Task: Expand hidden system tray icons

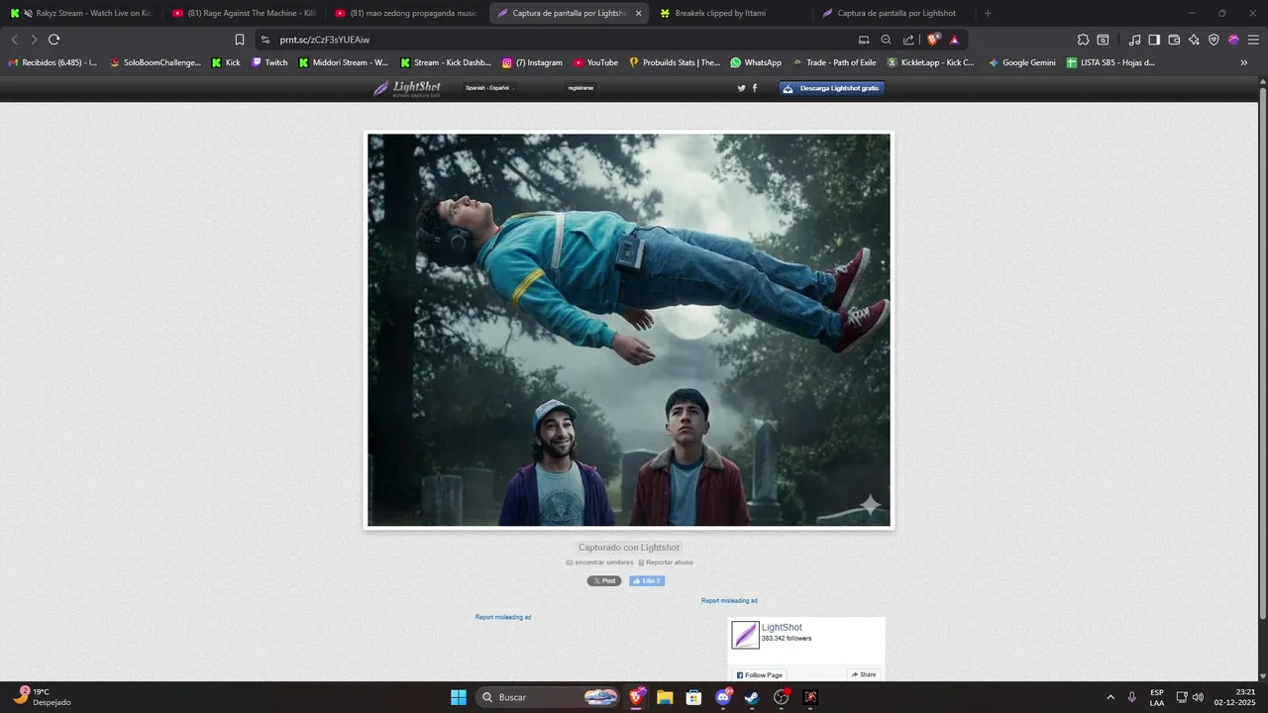Action: point(1109,697)
